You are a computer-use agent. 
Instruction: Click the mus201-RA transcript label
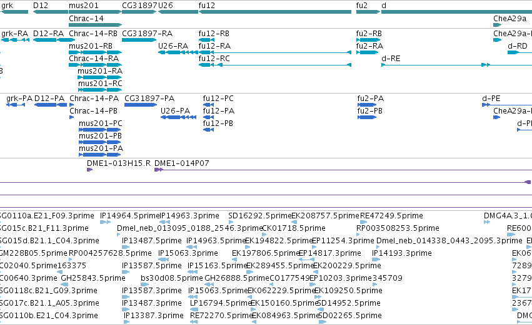(x=100, y=71)
